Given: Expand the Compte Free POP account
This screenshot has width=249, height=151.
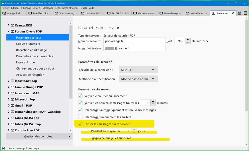Looking at the screenshot, I should click(x=9, y=130).
